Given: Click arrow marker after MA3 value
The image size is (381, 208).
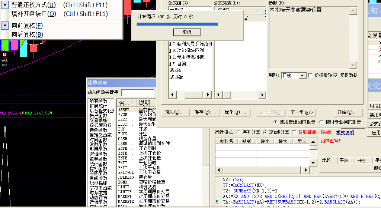Looking at the screenshot, I should tap(51, 113).
